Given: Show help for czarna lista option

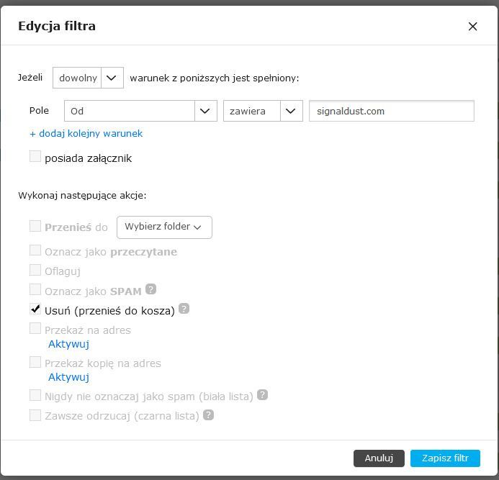Looking at the screenshot, I should pyautogui.click(x=208, y=415).
